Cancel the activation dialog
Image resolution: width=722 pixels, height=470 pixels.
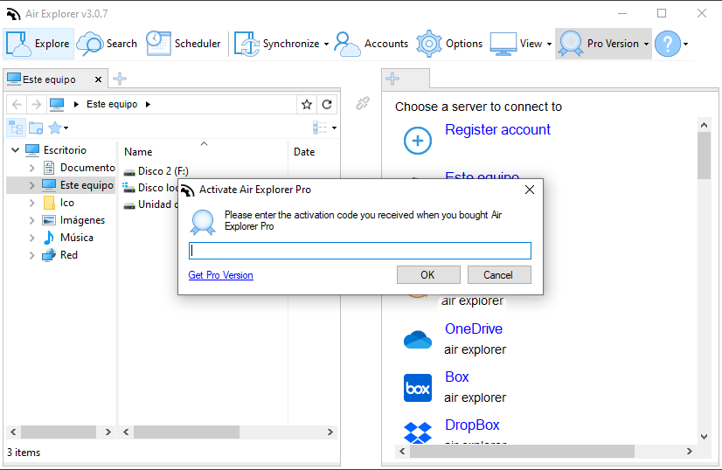coord(499,275)
